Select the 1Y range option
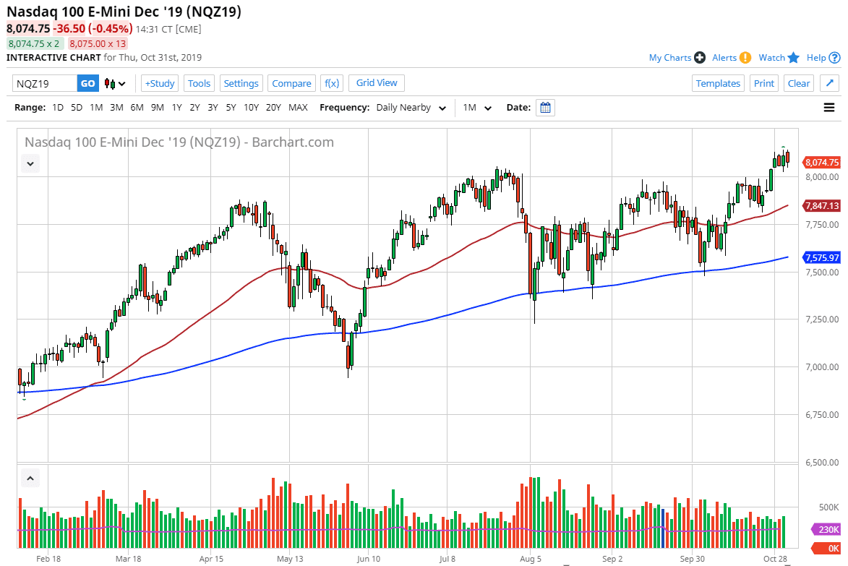This screenshot has height=566, width=848. (176, 108)
